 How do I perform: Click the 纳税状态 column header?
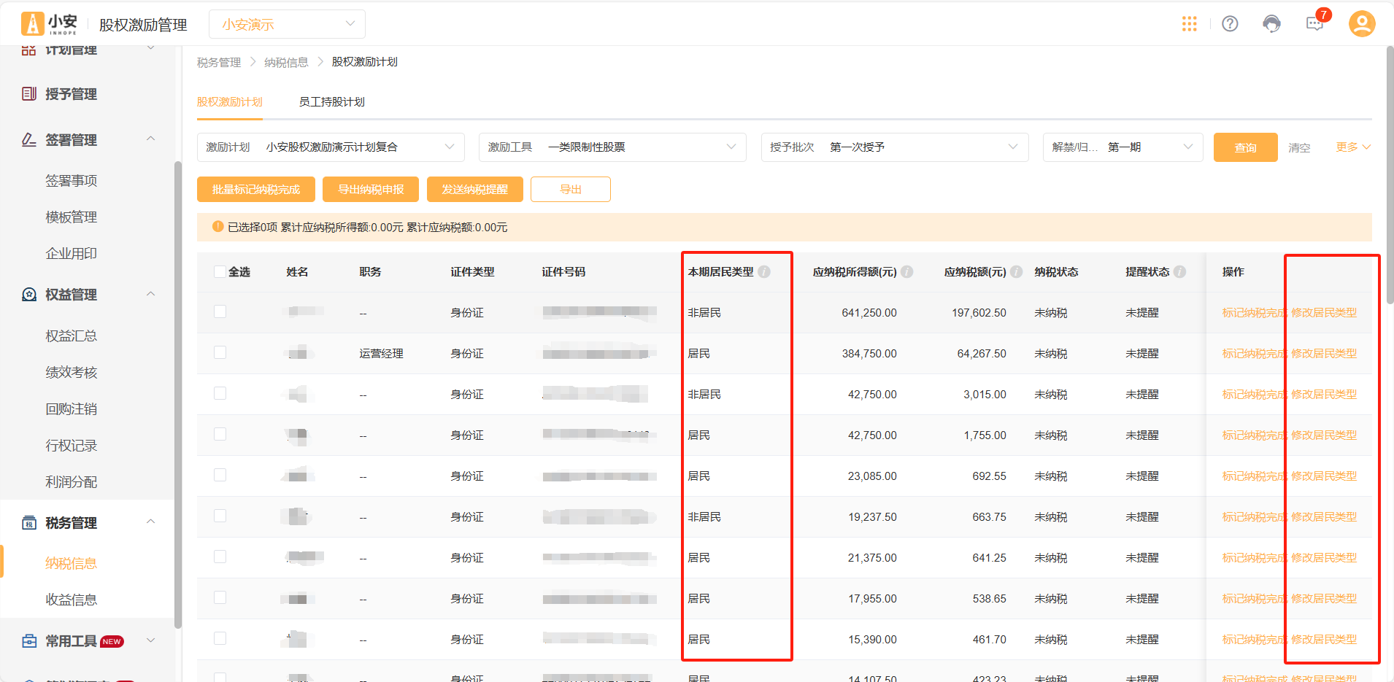click(1056, 272)
